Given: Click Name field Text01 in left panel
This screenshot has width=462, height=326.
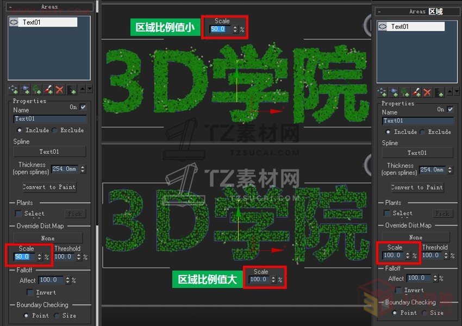Looking at the screenshot, I should pyautogui.click(x=50, y=118).
